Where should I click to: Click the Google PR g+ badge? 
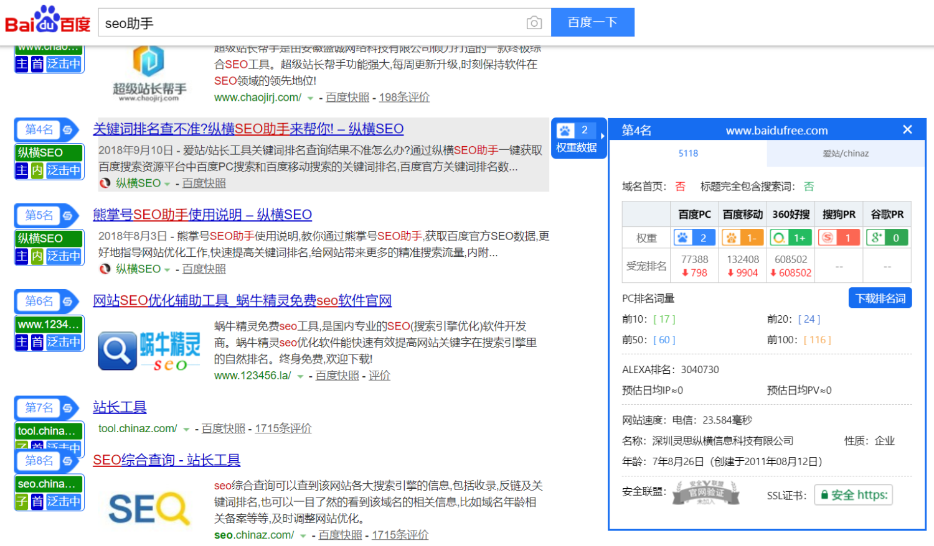(x=887, y=238)
